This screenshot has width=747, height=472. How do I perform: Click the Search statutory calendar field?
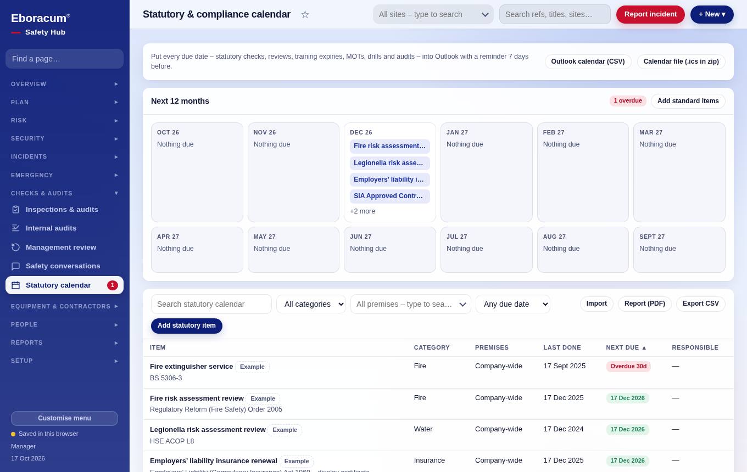pos(211,304)
